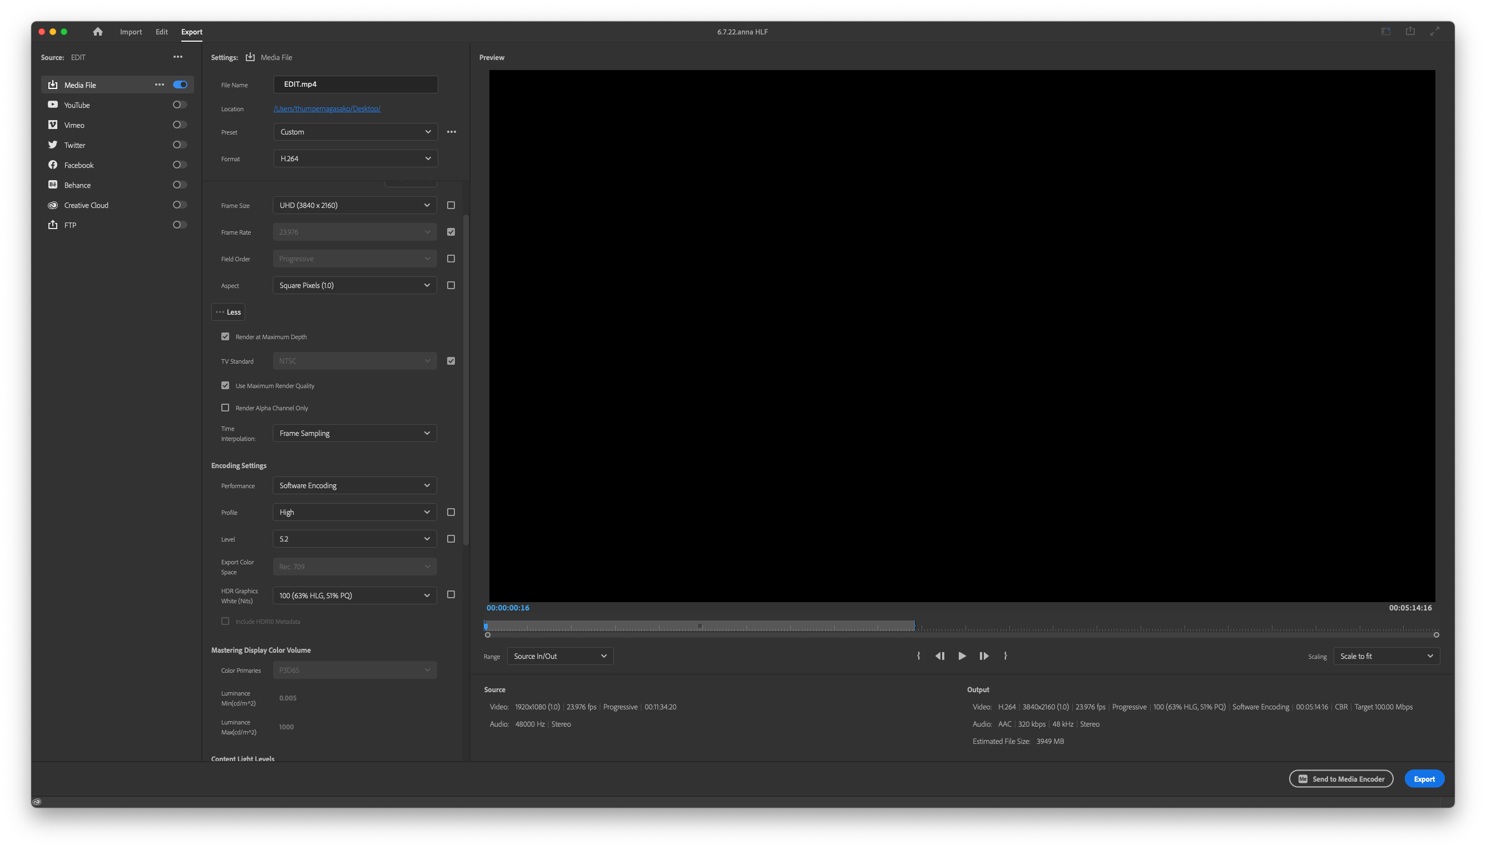
Task: Click the Vimeo destination icon
Action: coord(52,125)
